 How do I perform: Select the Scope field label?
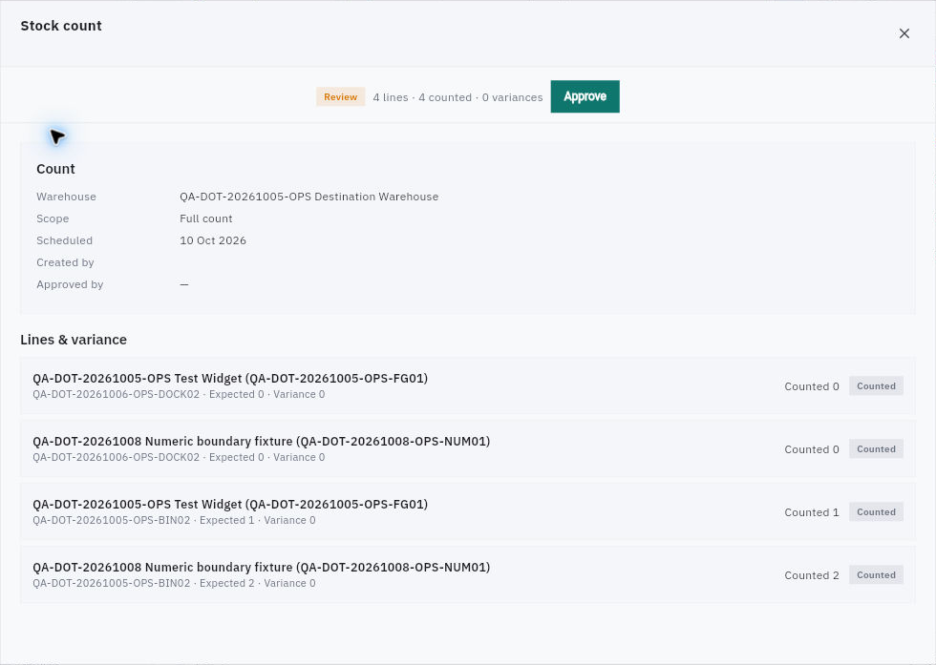(53, 218)
